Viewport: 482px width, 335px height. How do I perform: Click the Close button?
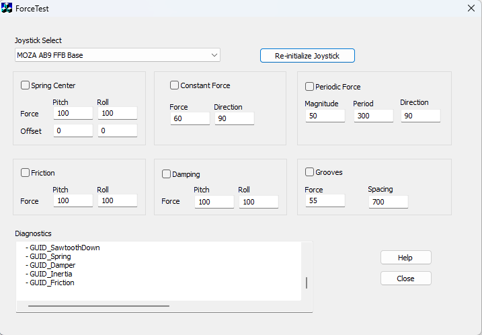405,278
